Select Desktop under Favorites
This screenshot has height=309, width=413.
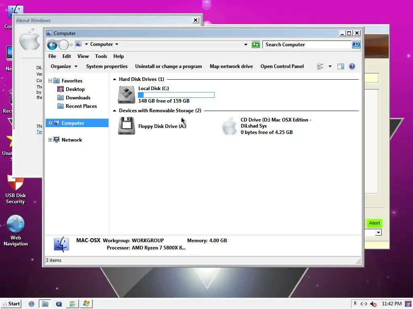coord(75,89)
